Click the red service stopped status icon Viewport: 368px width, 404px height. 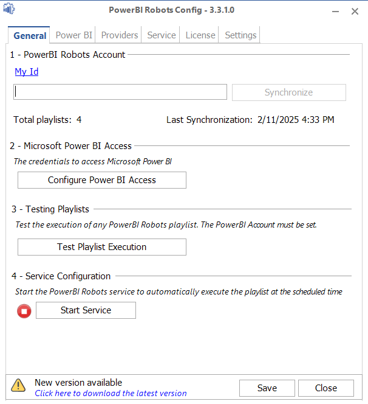point(24,312)
